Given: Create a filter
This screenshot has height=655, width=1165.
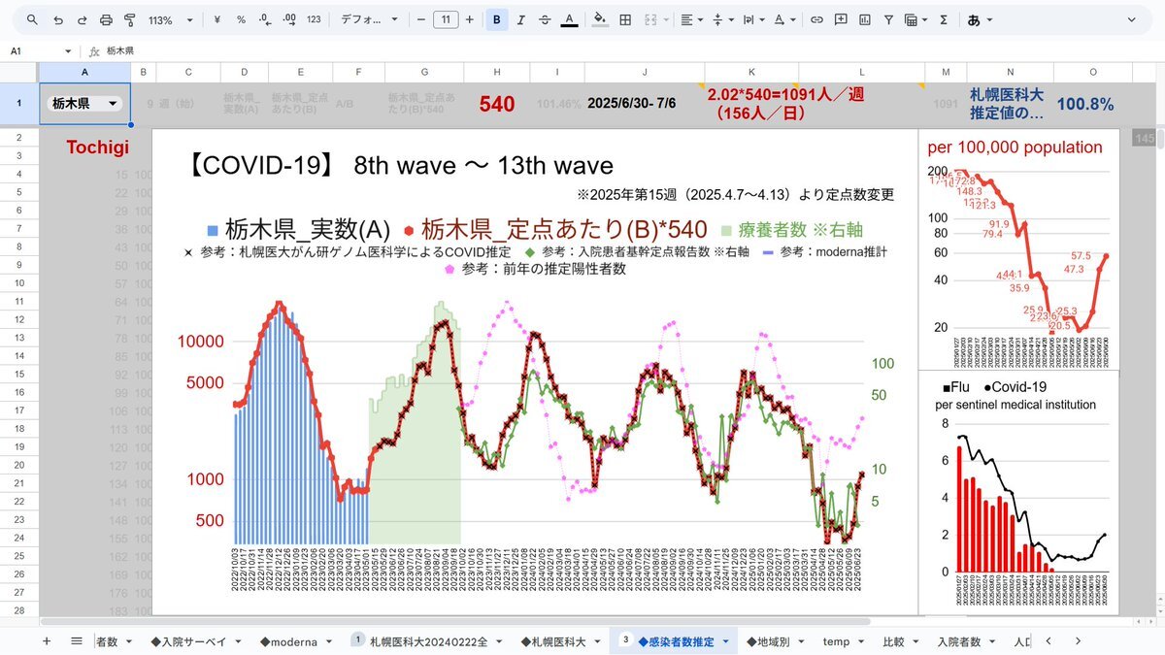Looking at the screenshot, I should [x=887, y=19].
